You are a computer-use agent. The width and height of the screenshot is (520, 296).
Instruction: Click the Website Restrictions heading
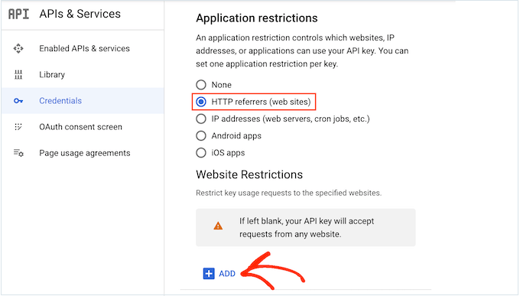[249, 174]
